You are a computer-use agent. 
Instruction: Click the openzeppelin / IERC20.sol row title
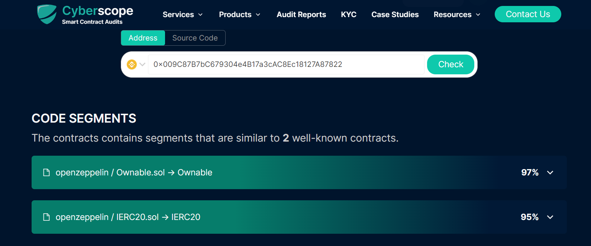point(128,217)
